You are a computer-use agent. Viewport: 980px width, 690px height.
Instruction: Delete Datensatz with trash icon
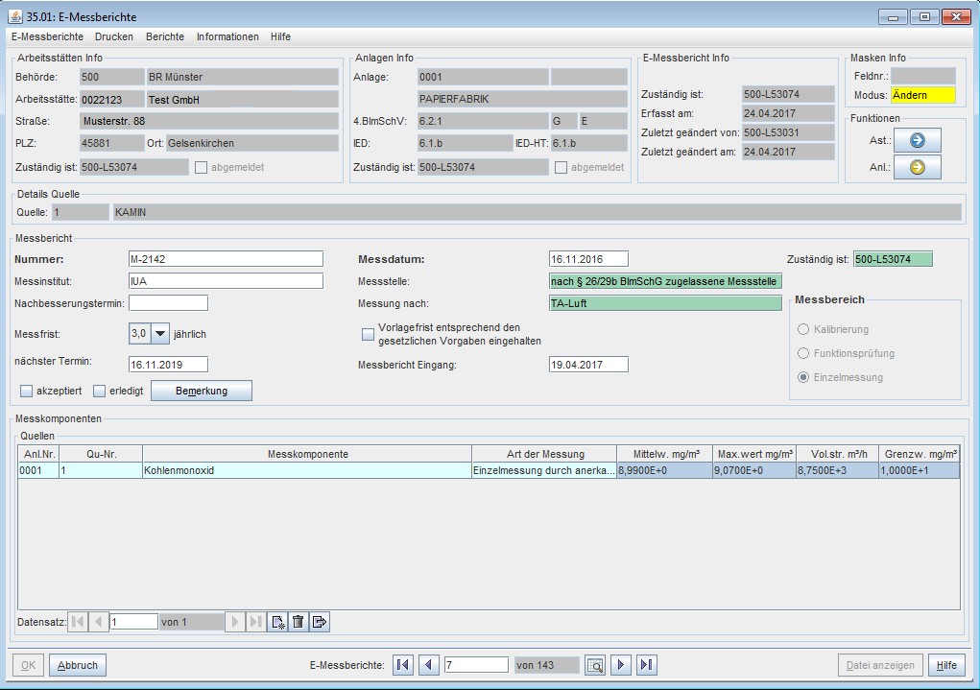pyautogui.click(x=299, y=622)
